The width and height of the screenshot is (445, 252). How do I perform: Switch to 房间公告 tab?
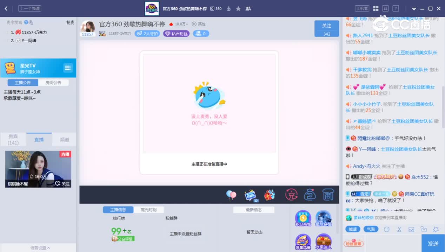coord(53,83)
